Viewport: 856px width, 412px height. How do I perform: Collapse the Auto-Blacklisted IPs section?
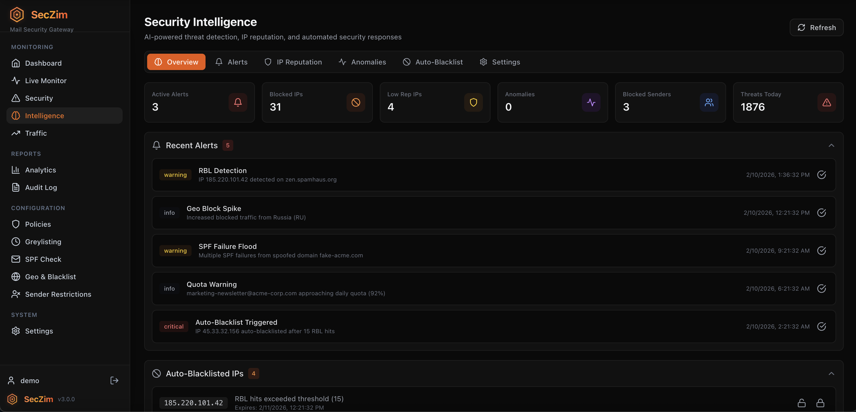point(831,373)
